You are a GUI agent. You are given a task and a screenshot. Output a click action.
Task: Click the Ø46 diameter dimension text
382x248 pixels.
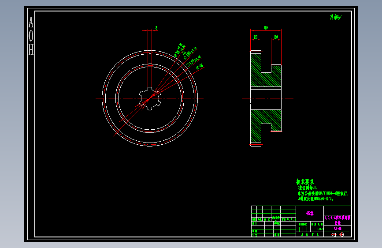click(x=200, y=66)
